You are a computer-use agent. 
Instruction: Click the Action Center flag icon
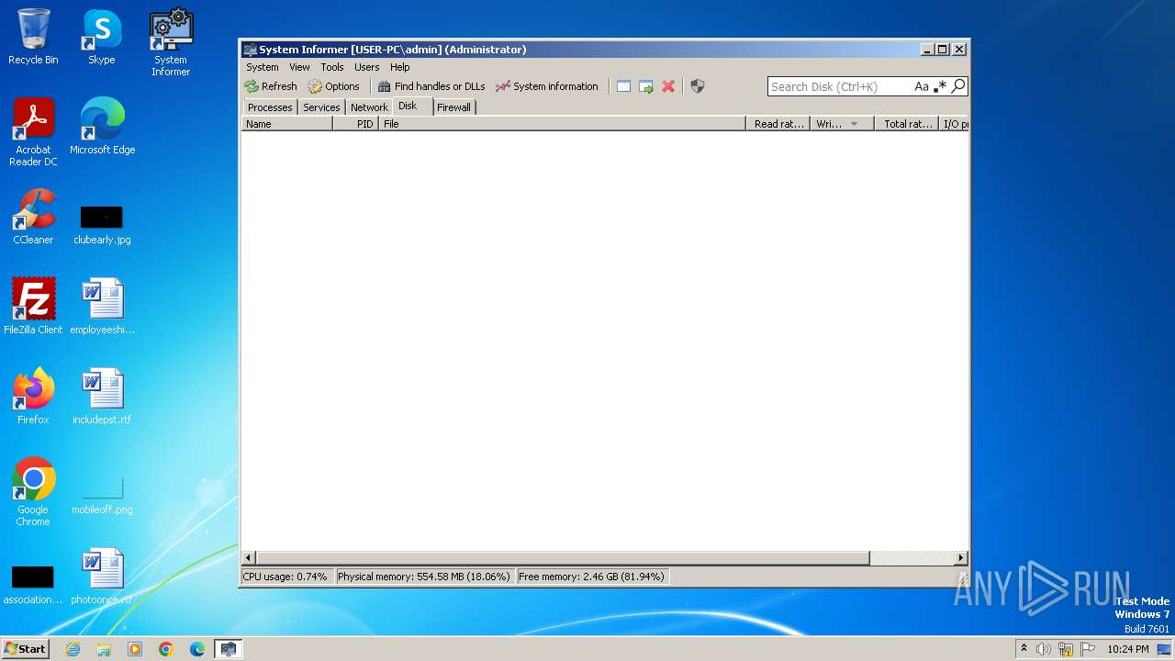(x=1088, y=649)
